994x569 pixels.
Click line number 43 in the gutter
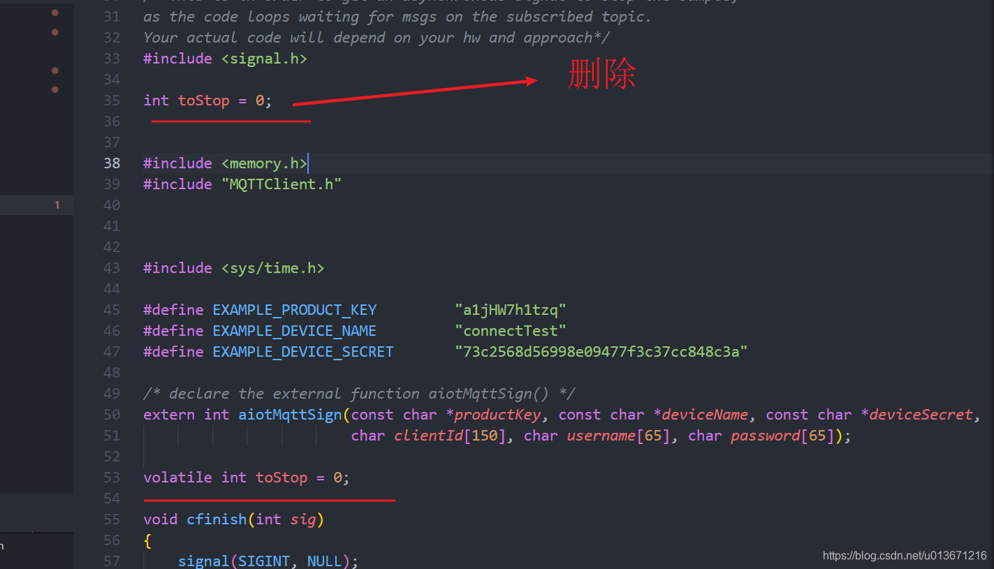point(112,268)
